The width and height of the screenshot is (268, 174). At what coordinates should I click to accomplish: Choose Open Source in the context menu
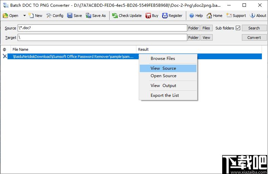tap(168, 76)
